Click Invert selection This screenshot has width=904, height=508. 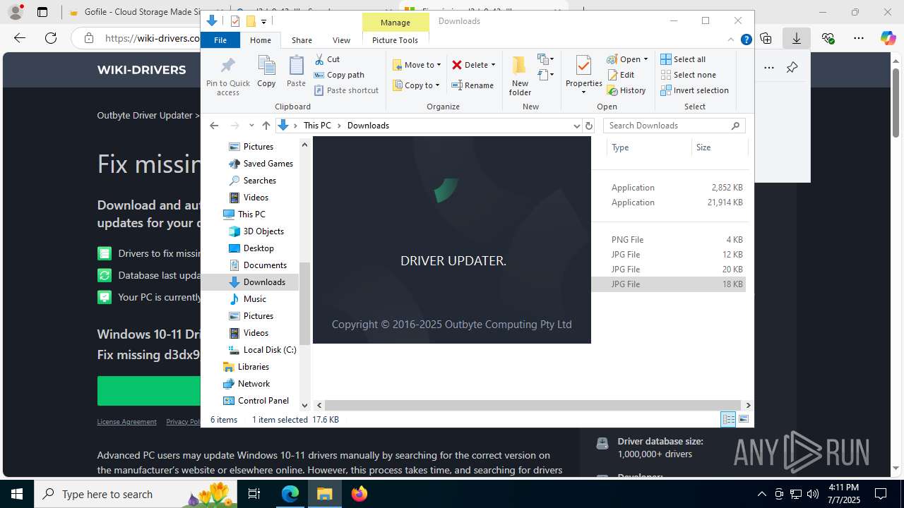pyautogui.click(x=694, y=90)
